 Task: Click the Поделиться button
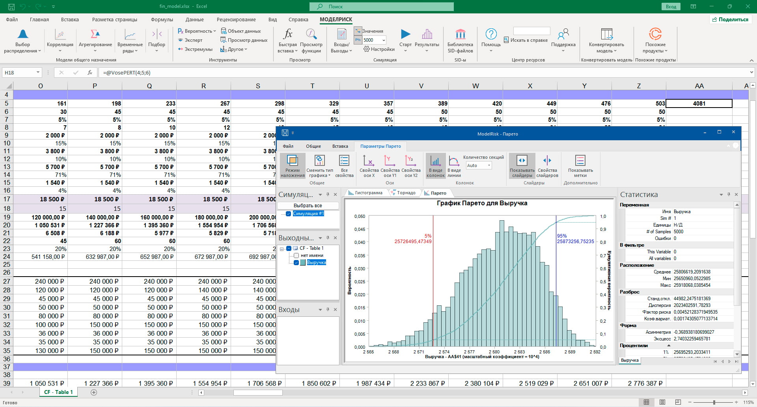(730, 19)
